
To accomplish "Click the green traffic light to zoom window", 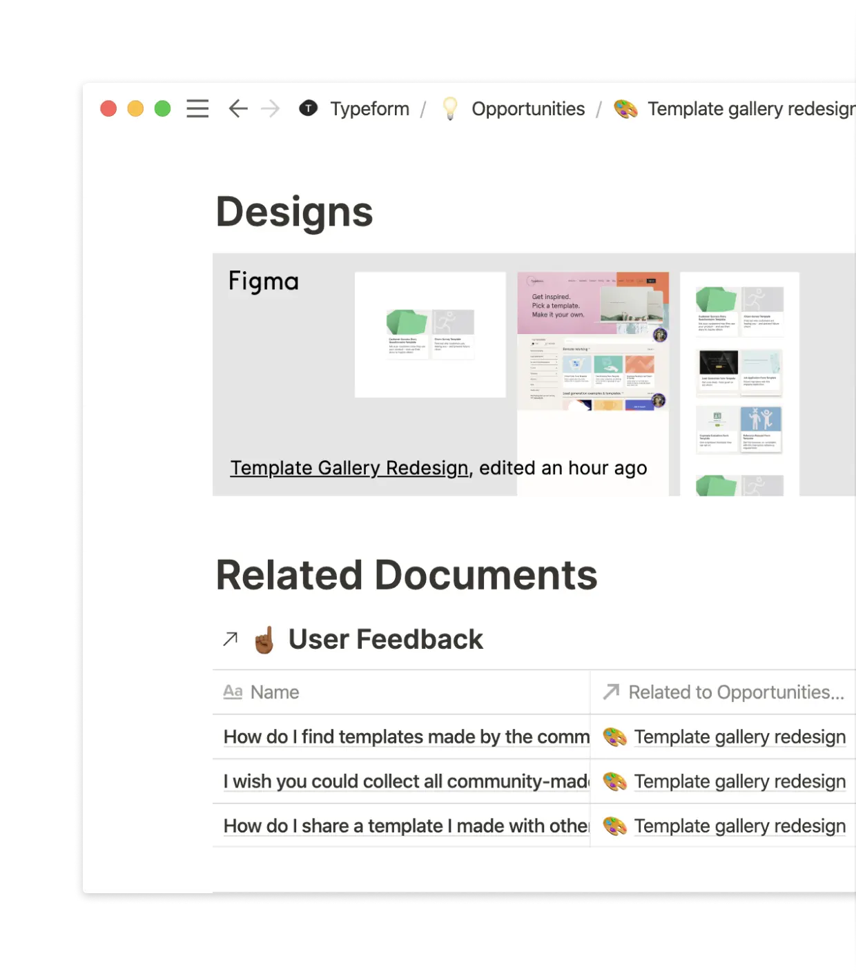I will tap(163, 108).
